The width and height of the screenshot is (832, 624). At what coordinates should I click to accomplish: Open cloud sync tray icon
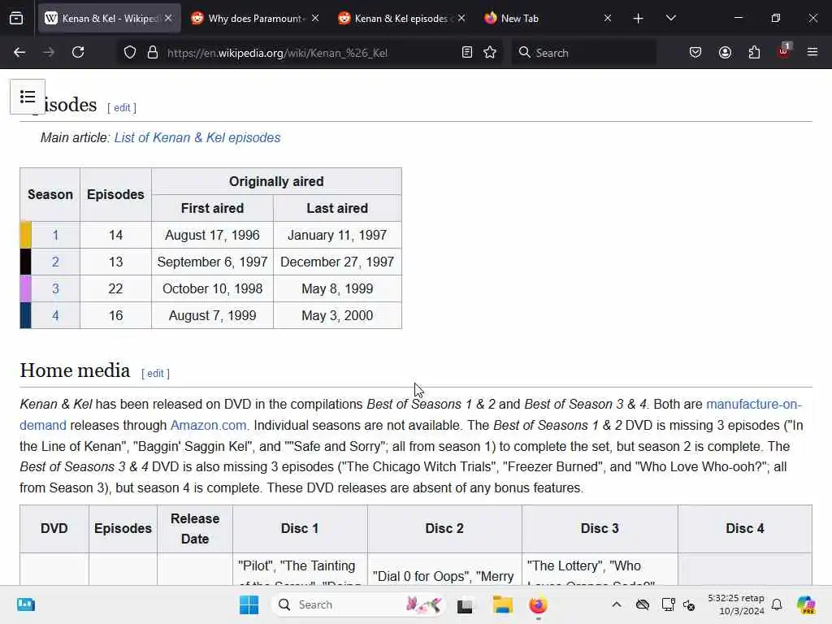pyautogui.click(x=643, y=604)
